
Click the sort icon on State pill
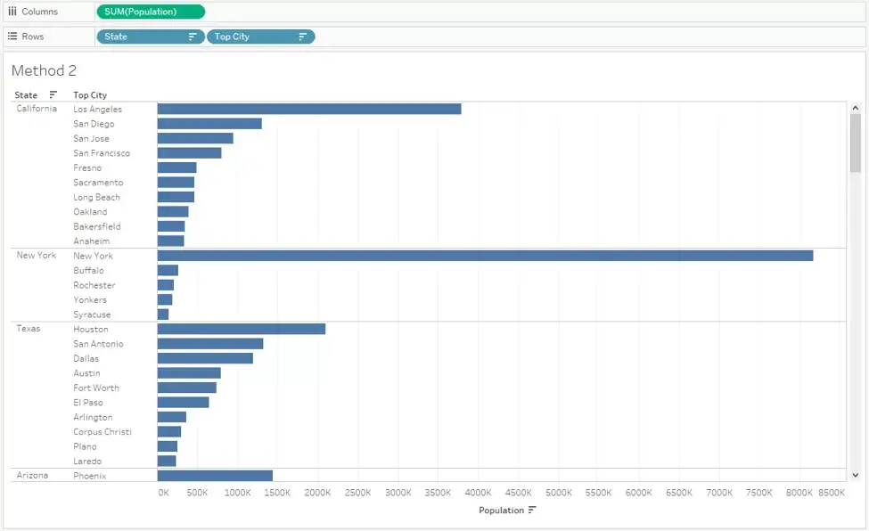193,37
